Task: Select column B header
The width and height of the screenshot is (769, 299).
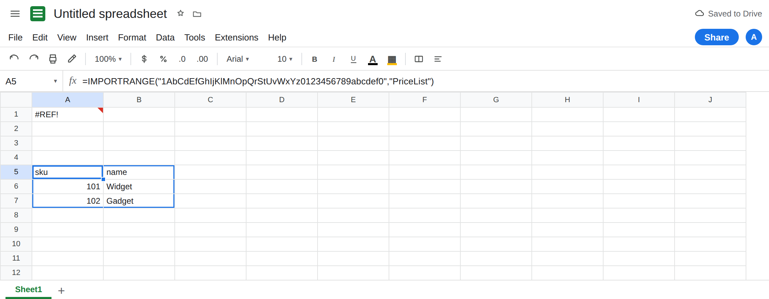Action: [x=139, y=100]
